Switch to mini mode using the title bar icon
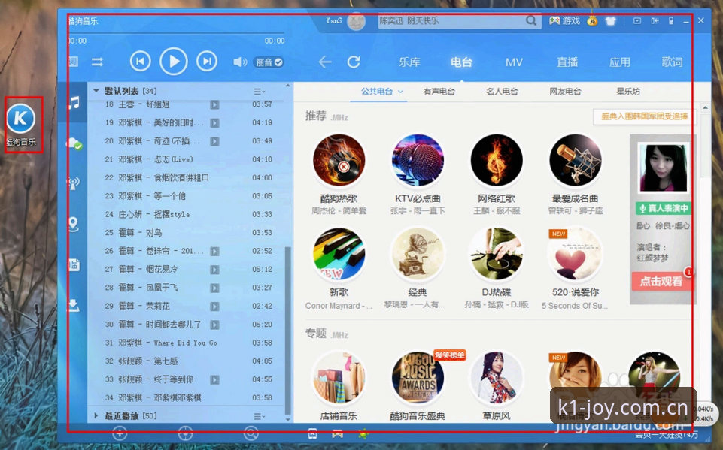 (655, 21)
